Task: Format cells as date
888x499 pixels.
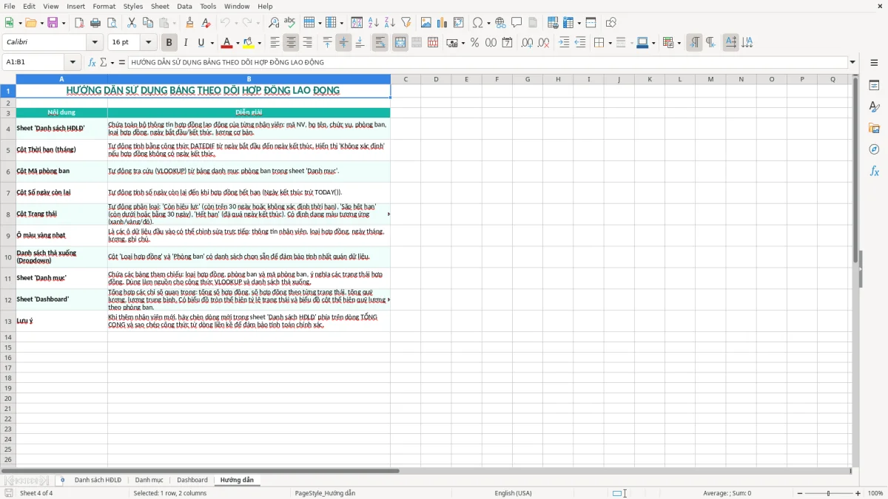Action: point(507,43)
